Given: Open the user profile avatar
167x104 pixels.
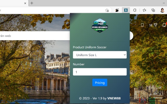Looking at the screenshot, I should (x=162, y=10).
